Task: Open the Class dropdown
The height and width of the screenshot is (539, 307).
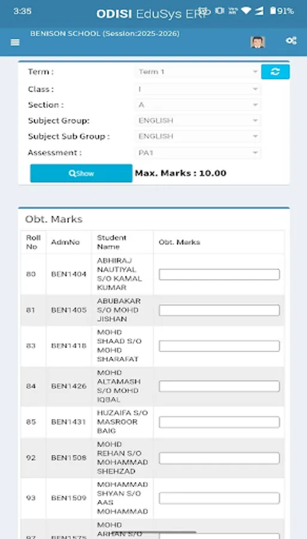Action: [197, 89]
